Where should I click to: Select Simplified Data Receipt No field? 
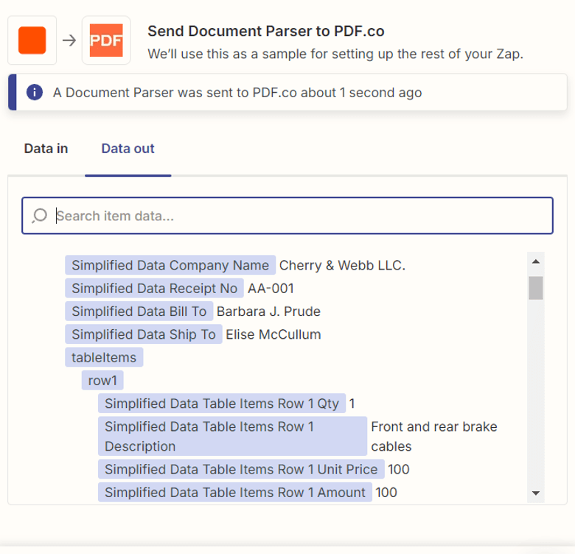pyautogui.click(x=155, y=288)
